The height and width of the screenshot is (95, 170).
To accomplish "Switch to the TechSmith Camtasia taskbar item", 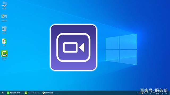I will [32, 93].
